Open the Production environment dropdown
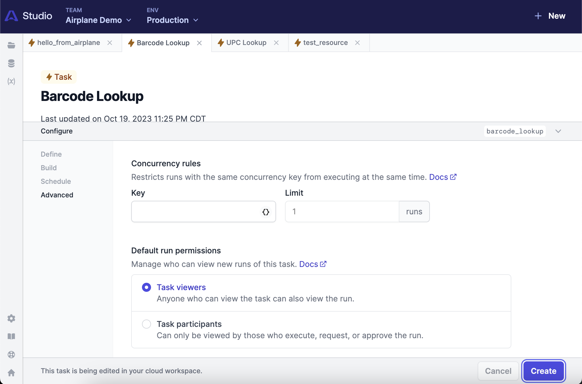This screenshot has width=582, height=384. (x=173, y=20)
